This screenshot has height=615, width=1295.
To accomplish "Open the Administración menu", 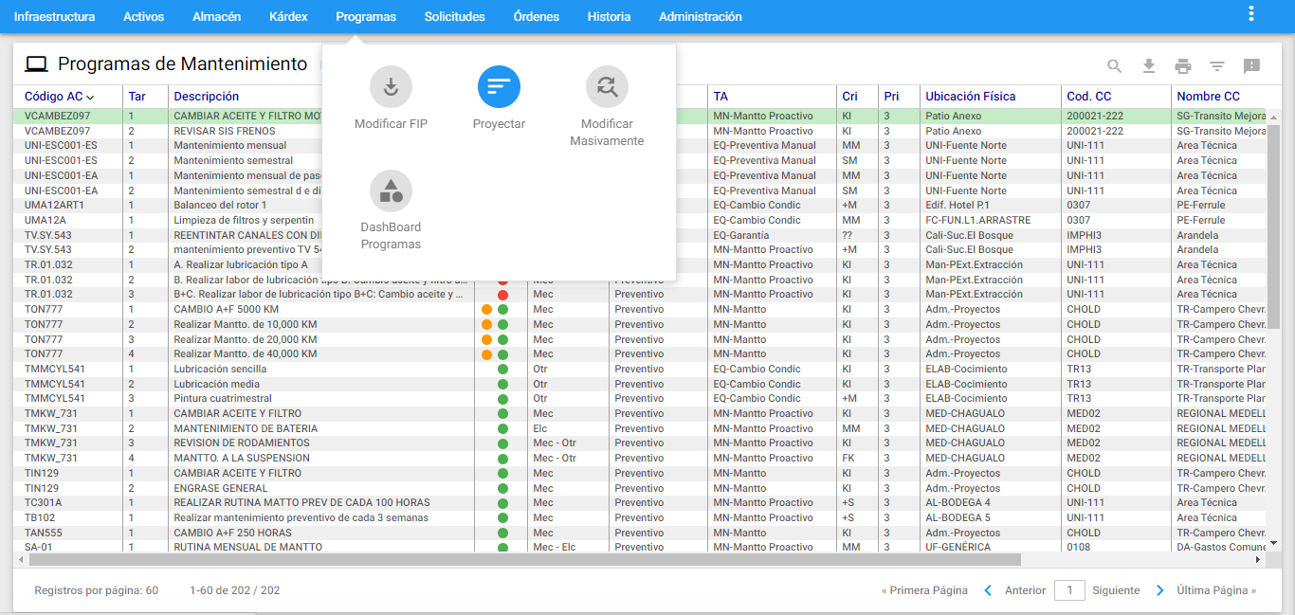I will pyautogui.click(x=701, y=17).
